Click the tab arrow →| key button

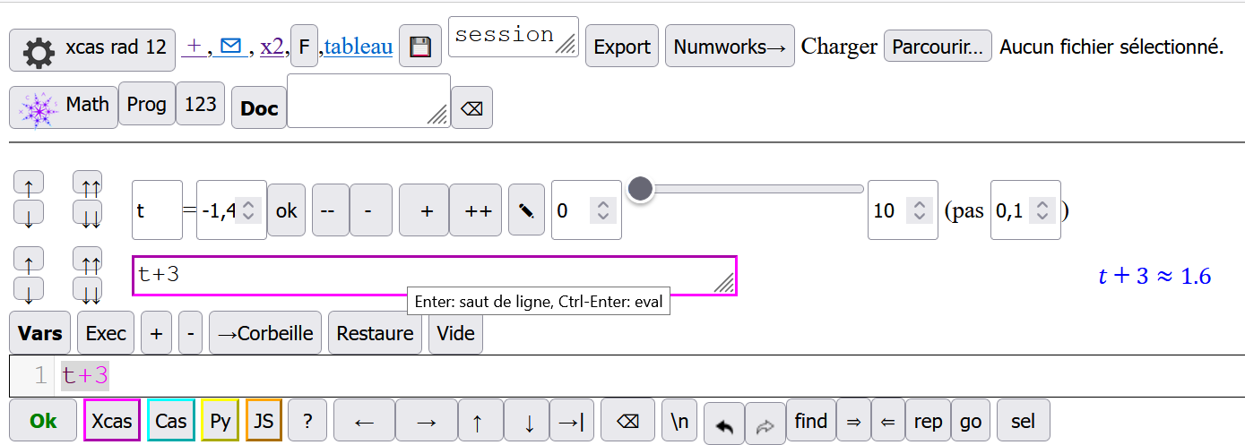pyautogui.click(x=570, y=421)
